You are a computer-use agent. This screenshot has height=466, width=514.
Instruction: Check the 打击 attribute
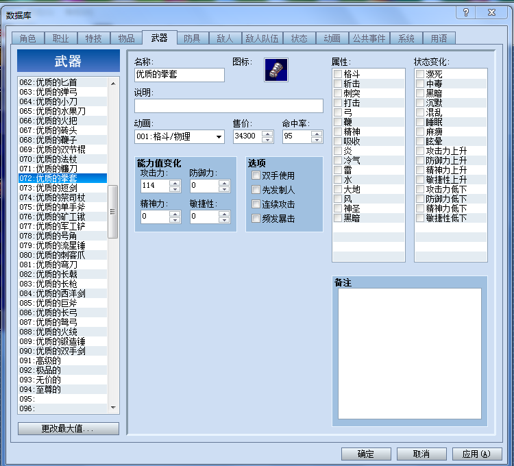pos(338,103)
